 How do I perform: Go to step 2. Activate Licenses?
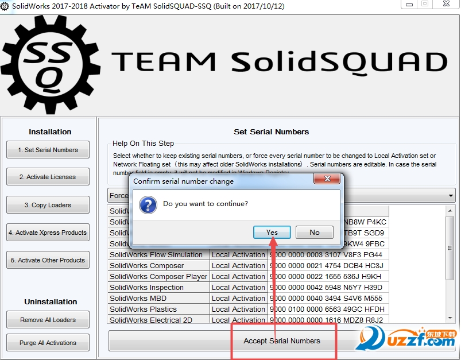coord(48,177)
